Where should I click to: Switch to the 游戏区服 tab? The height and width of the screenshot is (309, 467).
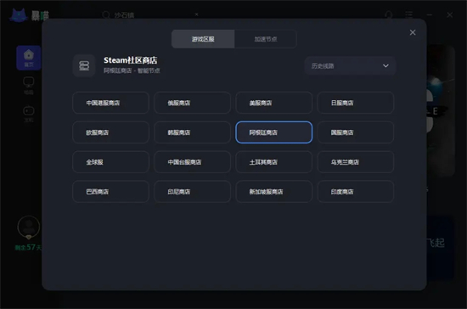[x=203, y=39]
